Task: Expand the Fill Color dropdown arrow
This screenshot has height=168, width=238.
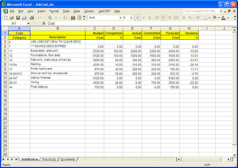Action: [219, 18]
